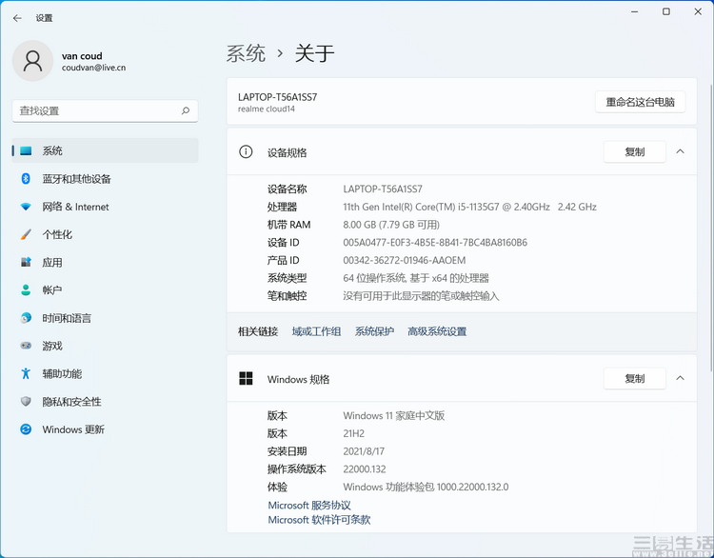Copy device specs with 复制 button
This screenshot has width=714, height=558.
tap(635, 151)
